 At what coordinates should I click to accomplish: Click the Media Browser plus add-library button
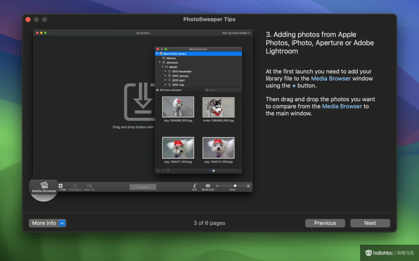[x=158, y=171]
